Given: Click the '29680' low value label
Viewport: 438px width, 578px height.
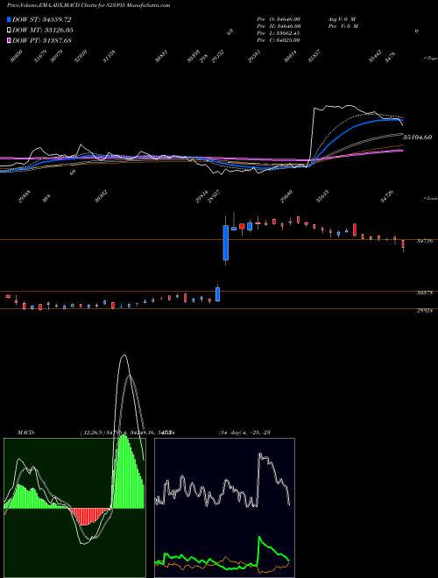Looking at the screenshot, I should click(x=286, y=197).
